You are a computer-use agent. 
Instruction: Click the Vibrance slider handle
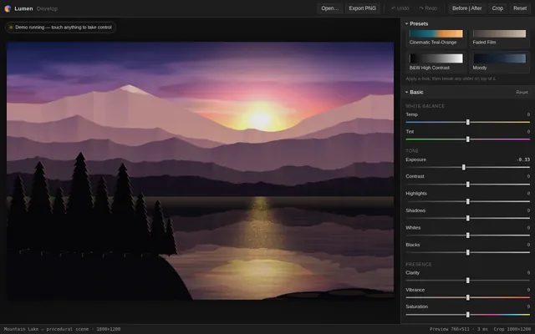[x=468, y=297]
